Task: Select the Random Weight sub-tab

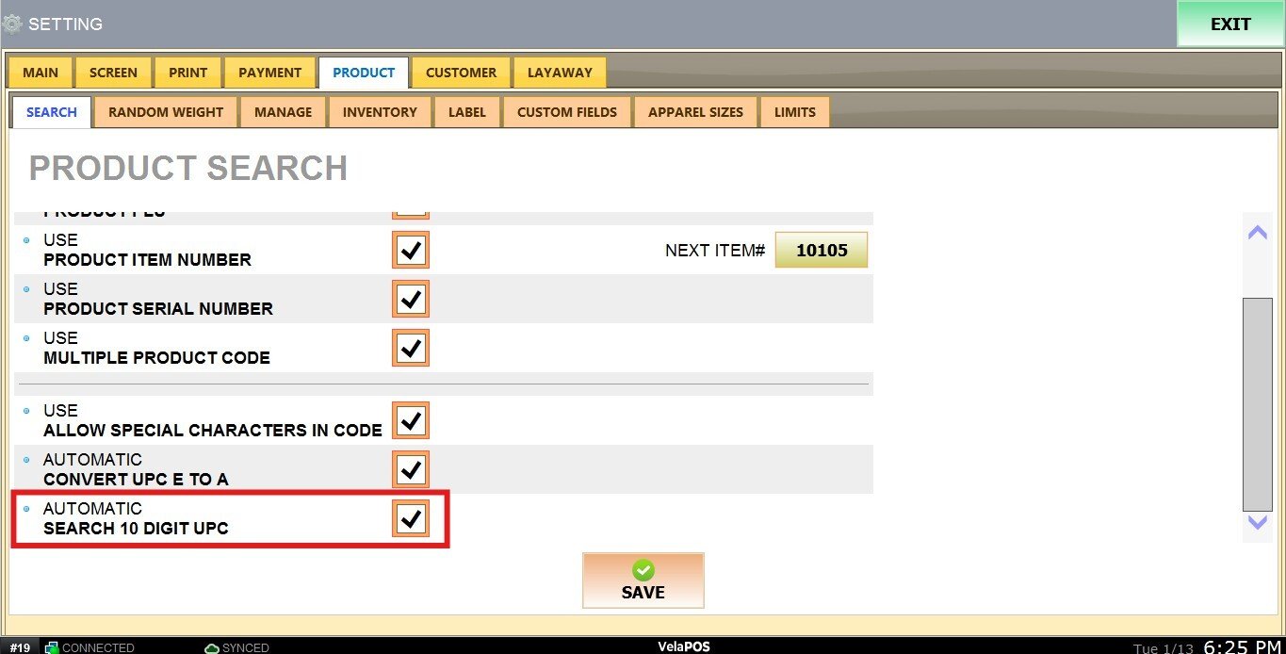Action: click(166, 112)
